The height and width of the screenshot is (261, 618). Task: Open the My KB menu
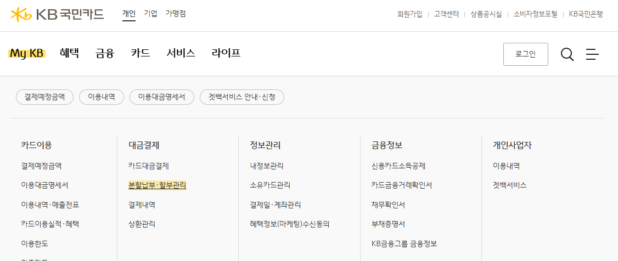(27, 53)
